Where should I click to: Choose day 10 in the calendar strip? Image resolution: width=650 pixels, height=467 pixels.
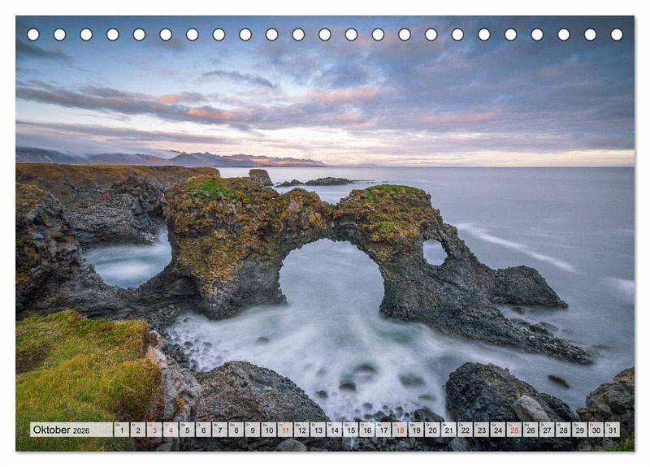pos(268,430)
